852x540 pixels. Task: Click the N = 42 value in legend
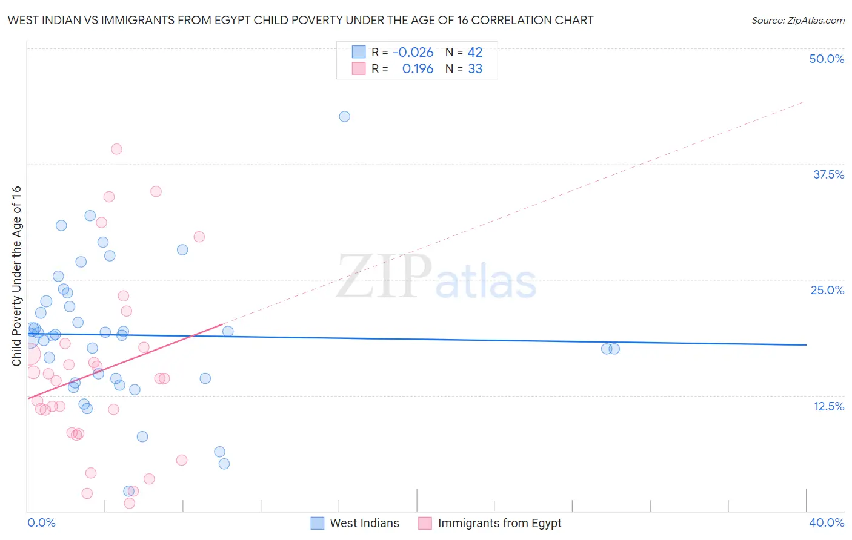(x=464, y=52)
